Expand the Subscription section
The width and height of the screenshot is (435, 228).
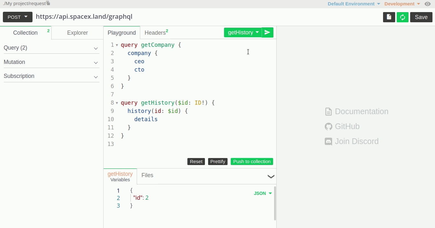(x=51, y=76)
